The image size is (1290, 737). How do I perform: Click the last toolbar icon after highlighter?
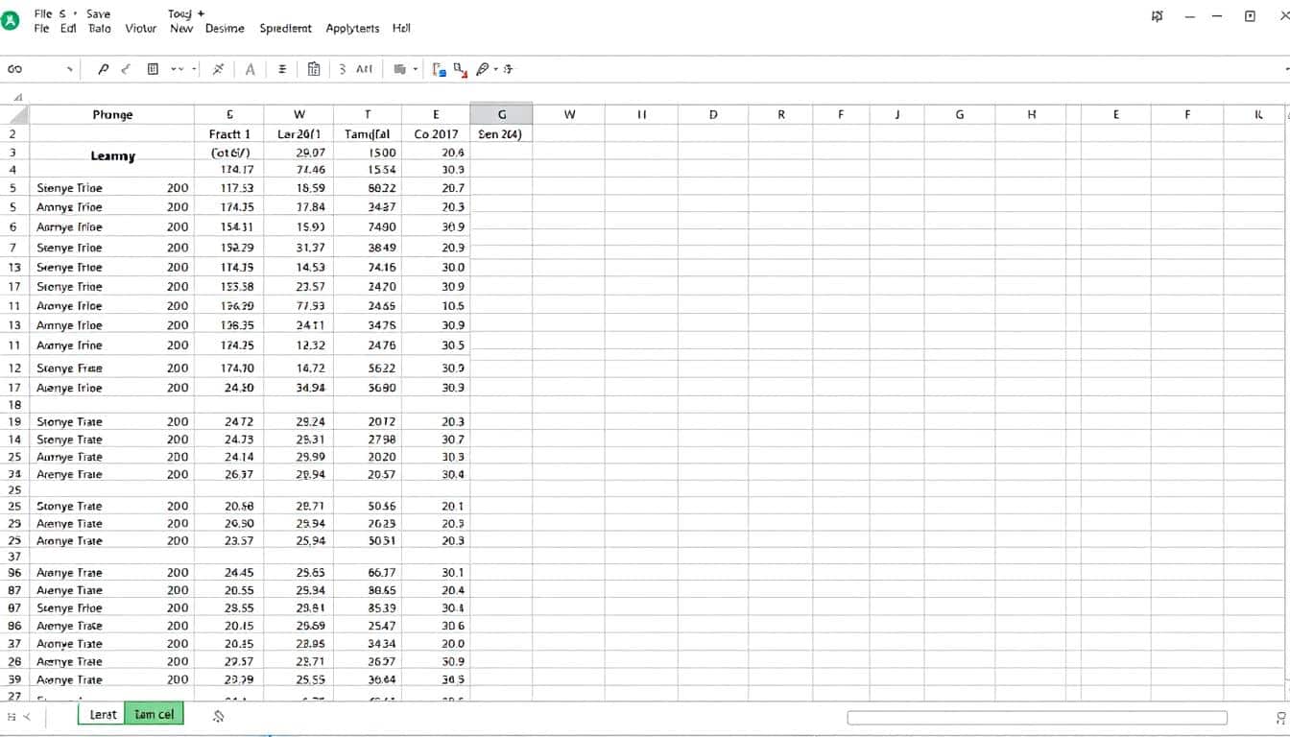coord(508,69)
